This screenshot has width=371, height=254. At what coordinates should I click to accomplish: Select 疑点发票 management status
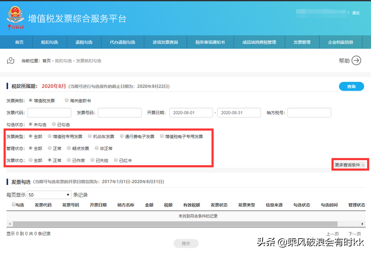[x=69, y=148]
